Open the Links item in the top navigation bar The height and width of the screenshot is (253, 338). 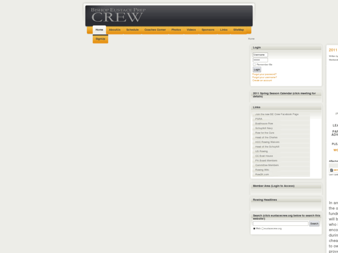point(224,30)
